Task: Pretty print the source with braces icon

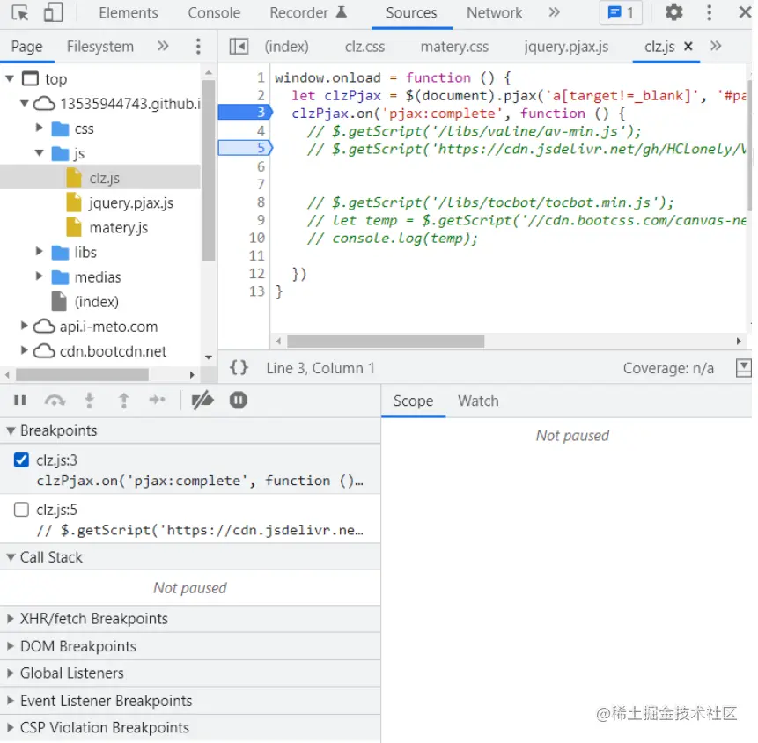Action: point(239,368)
